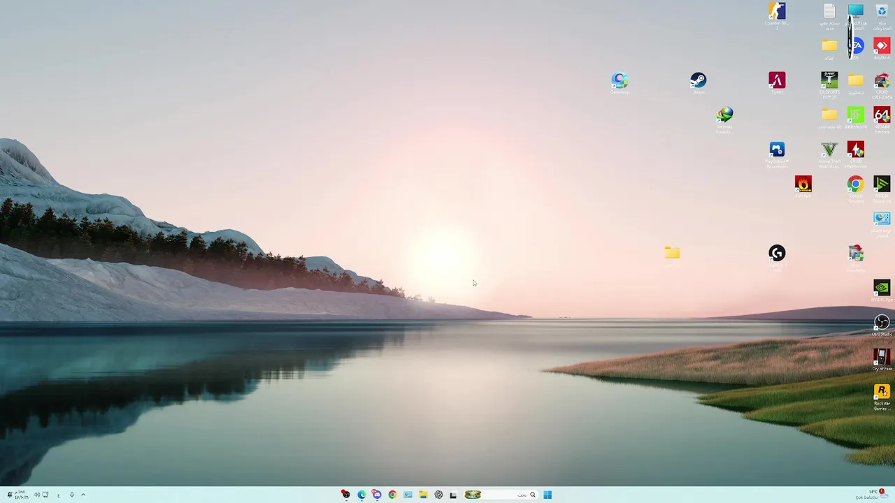This screenshot has width=895, height=503.
Task: Open the Windows Start menu
Action: click(547, 495)
